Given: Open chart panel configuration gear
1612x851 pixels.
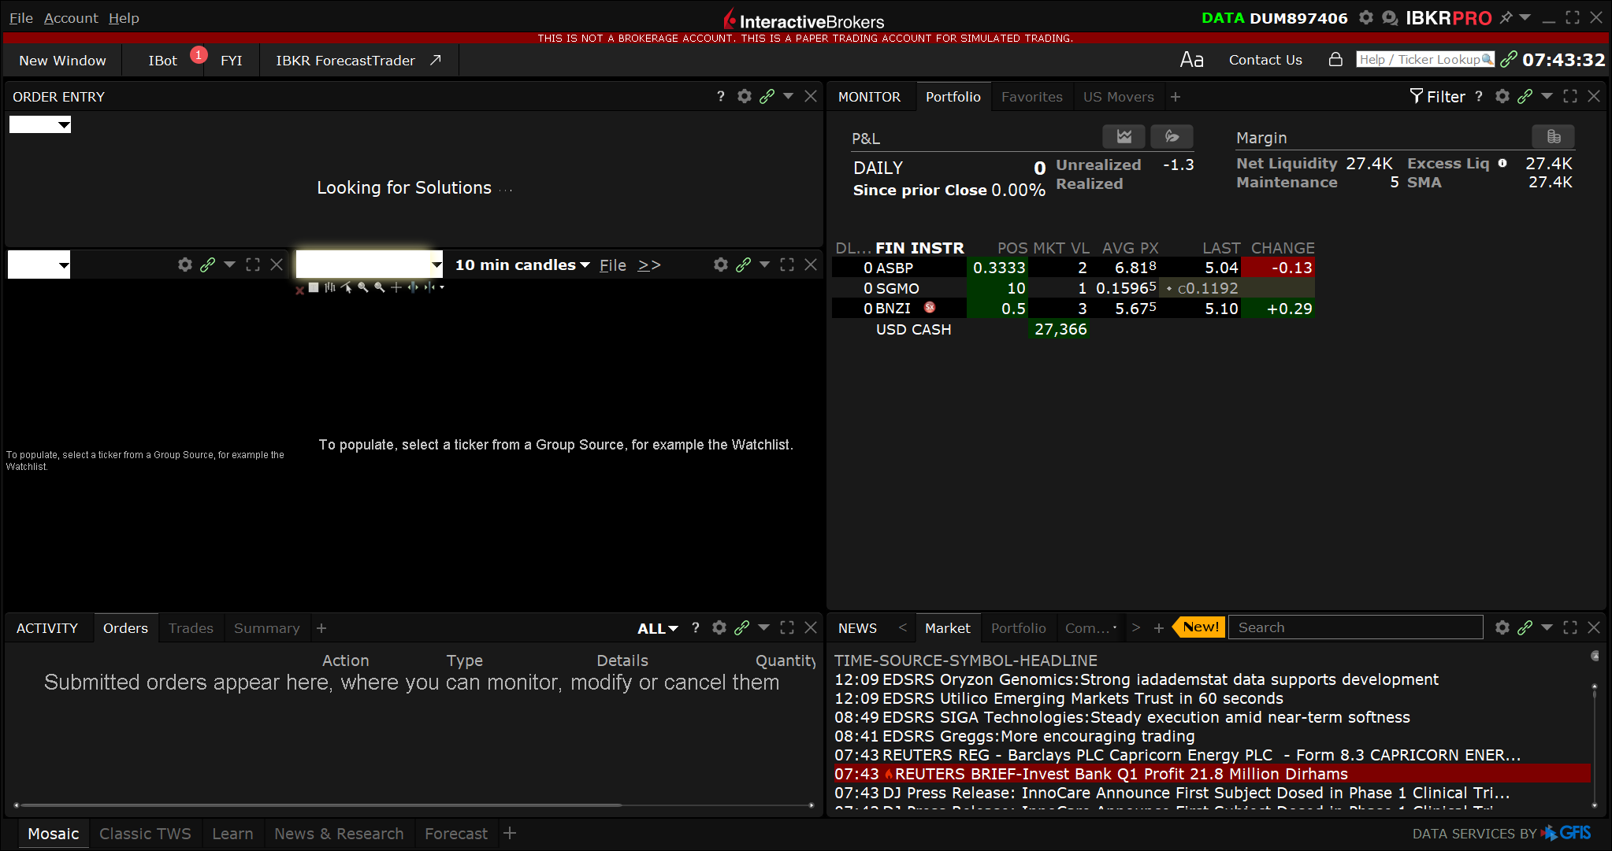Looking at the screenshot, I should pos(721,265).
